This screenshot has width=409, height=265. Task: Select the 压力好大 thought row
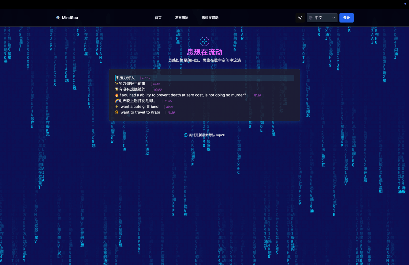tap(204, 78)
